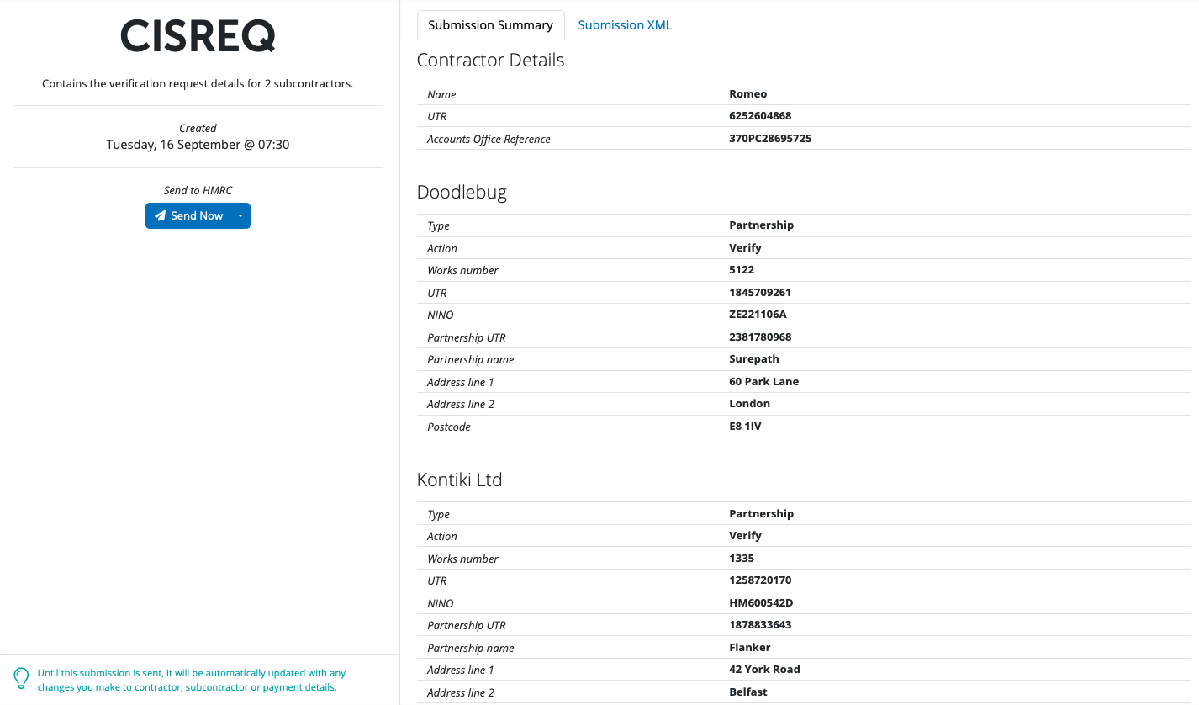Click the lightbulb tip icon
The width and height of the screenshot is (1199, 705).
coord(22,679)
